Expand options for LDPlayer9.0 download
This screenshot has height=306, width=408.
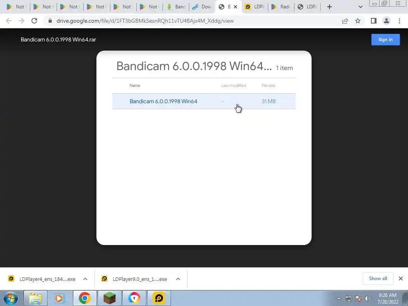tap(178, 279)
